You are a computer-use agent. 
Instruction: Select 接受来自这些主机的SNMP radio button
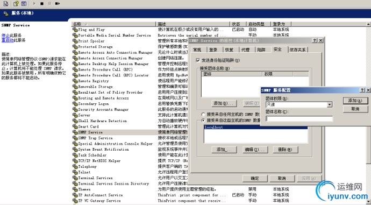(x=203, y=120)
